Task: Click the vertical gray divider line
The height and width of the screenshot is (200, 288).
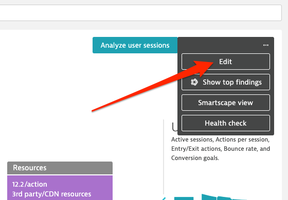Action: point(164,157)
